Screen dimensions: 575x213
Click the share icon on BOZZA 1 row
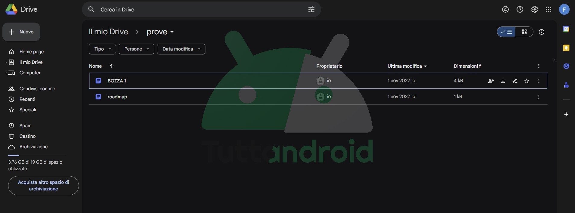491,81
